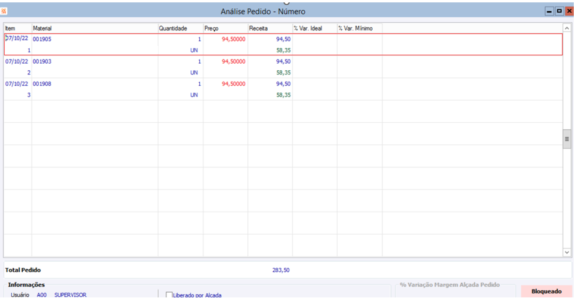
Task: Click the % Variação Margem Alçada Pedido label
Action: pos(450,285)
